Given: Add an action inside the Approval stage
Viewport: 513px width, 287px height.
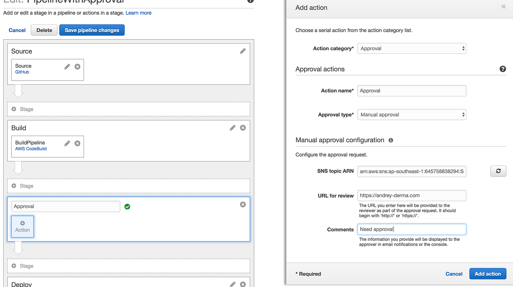Looking at the screenshot, I should point(22,227).
